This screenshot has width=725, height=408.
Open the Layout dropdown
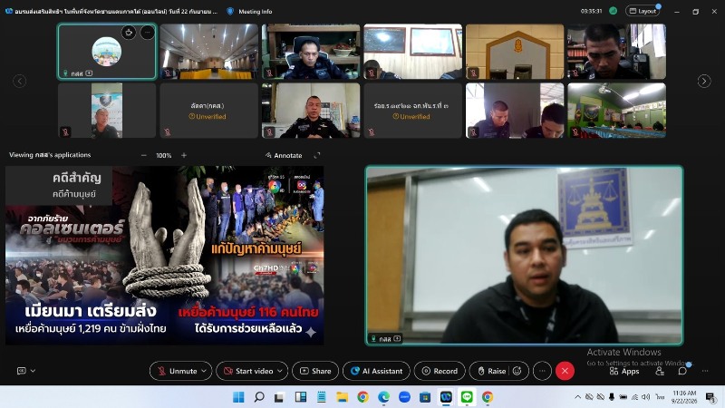click(643, 11)
